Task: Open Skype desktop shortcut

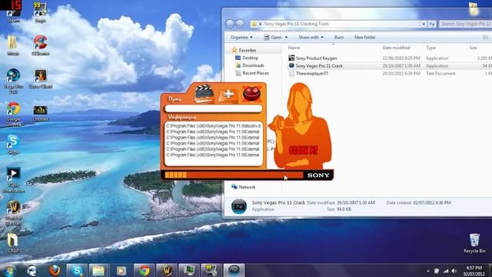Action: click(13, 145)
